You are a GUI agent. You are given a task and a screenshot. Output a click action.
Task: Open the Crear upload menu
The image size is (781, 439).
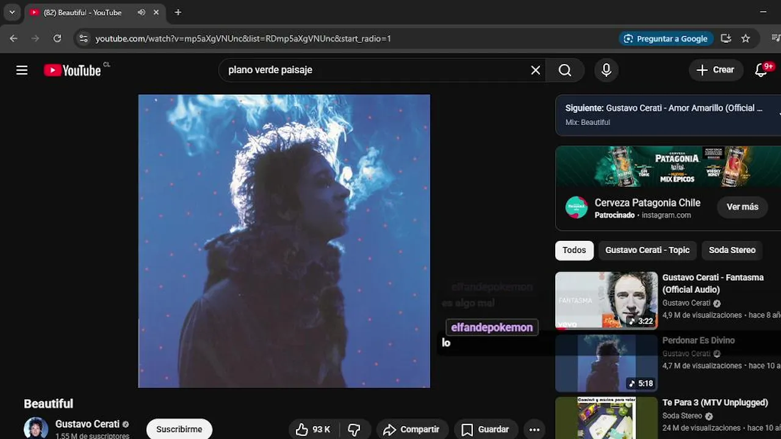click(x=716, y=70)
